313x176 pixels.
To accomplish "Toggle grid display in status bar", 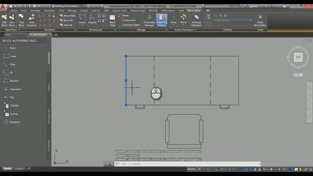I will tap(199, 169).
